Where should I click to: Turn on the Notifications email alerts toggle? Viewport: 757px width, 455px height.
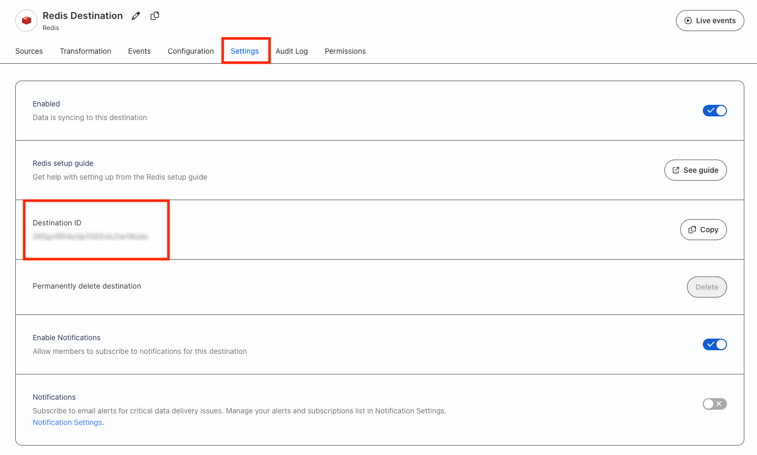point(714,404)
